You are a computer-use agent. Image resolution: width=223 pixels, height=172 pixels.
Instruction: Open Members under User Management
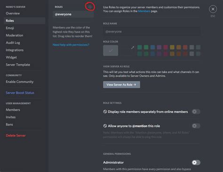pyautogui.click(x=13, y=110)
